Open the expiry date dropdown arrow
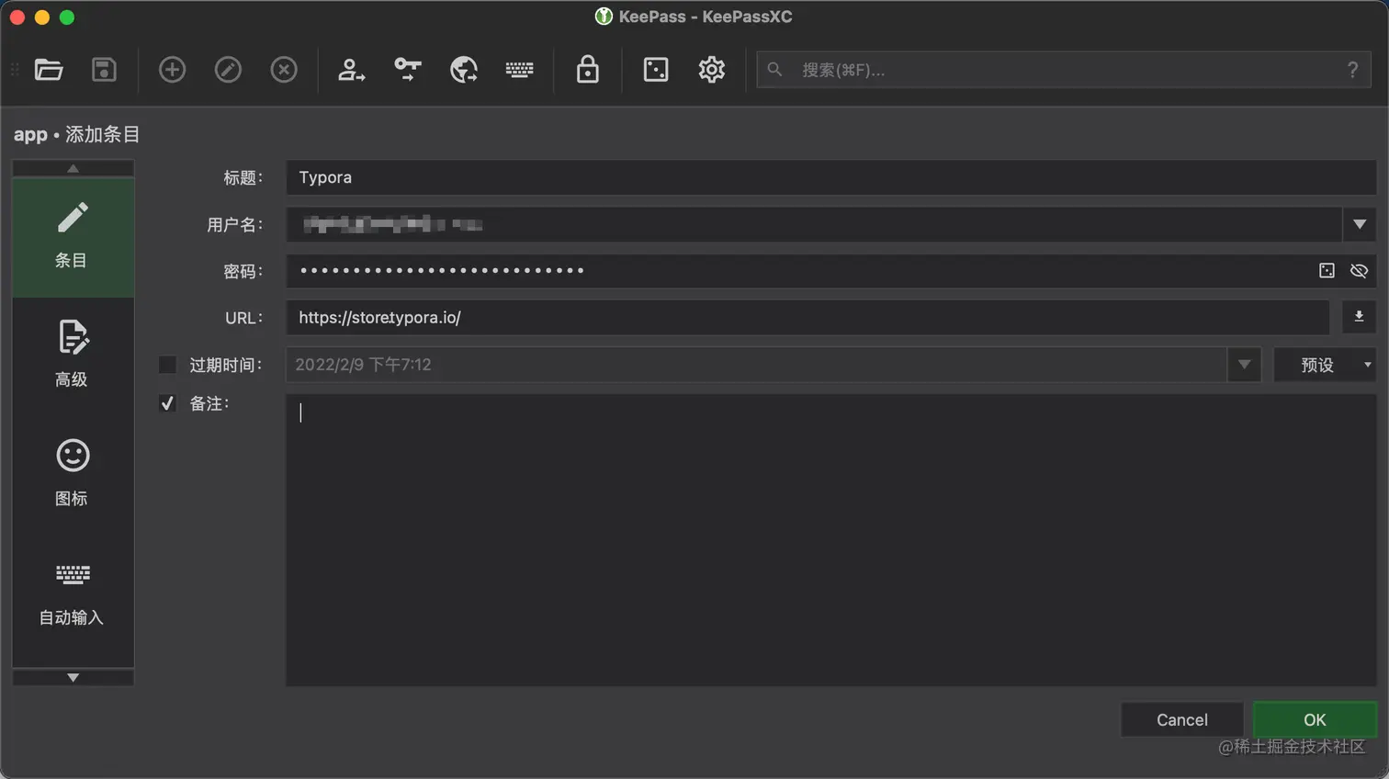1389x779 pixels. [1244, 365]
